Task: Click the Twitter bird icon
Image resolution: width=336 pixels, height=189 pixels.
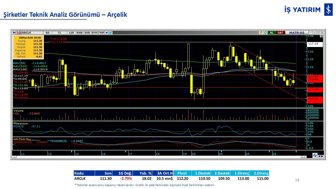Action: click(111, 33)
